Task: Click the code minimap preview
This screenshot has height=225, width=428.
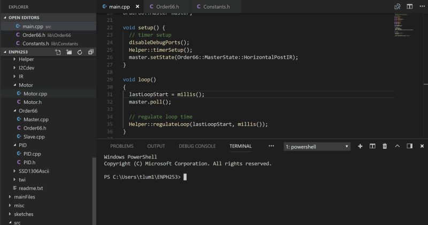Action: coord(404,25)
